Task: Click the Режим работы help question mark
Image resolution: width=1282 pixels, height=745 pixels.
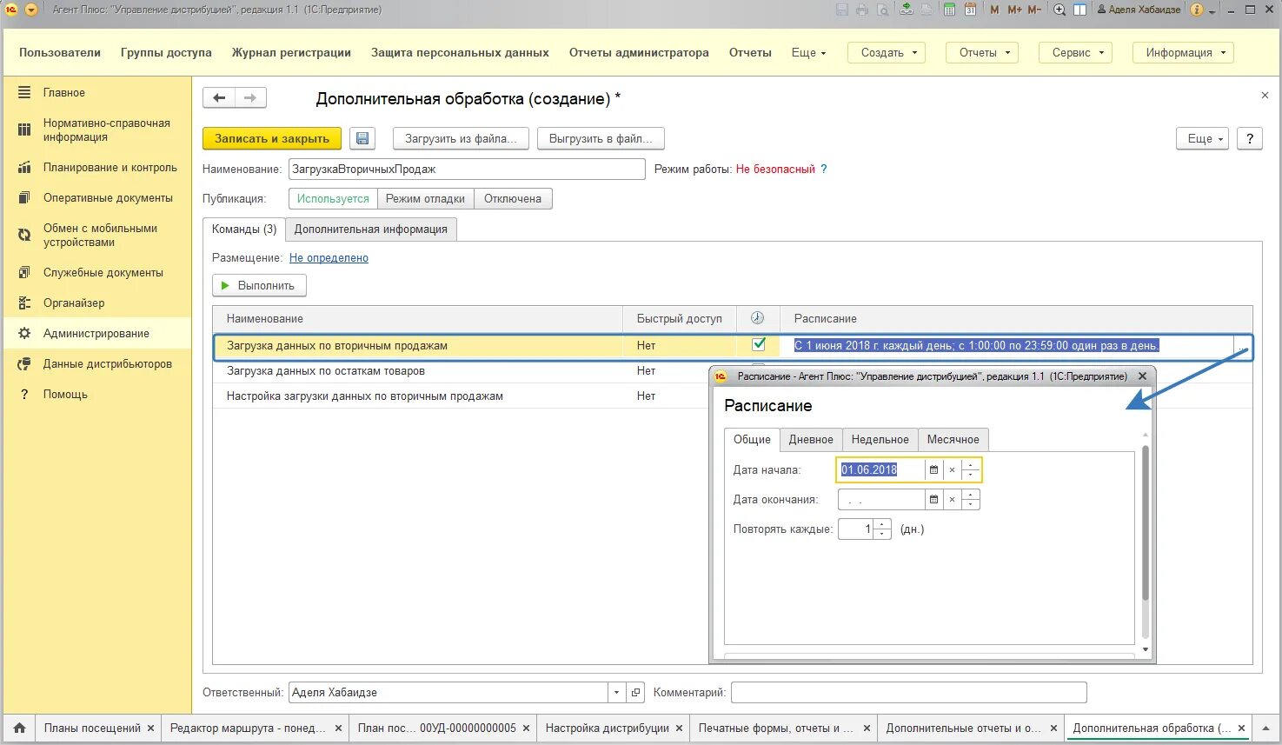Action: (x=824, y=169)
